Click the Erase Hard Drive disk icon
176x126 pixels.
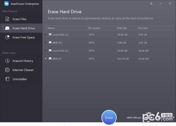[x=7, y=28]
